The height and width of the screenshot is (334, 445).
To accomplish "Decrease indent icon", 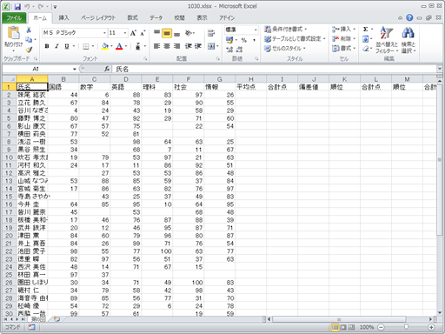I will click(x=189, y=46).
